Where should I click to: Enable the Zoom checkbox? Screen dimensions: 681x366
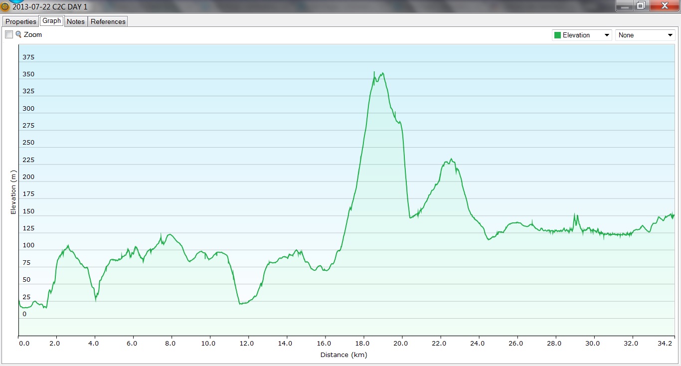tap(9, 35)
